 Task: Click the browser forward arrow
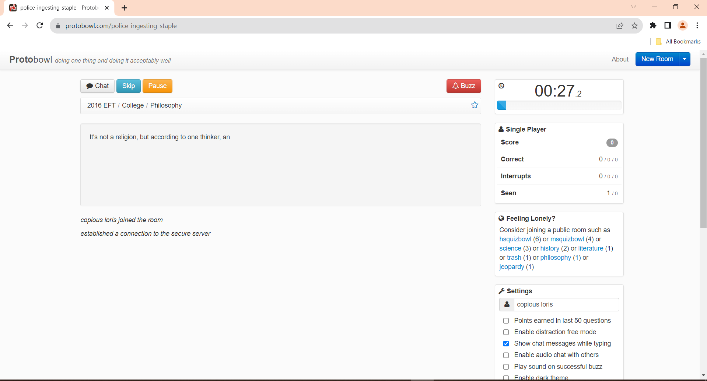pyautogui.click(x=25, y=25)
